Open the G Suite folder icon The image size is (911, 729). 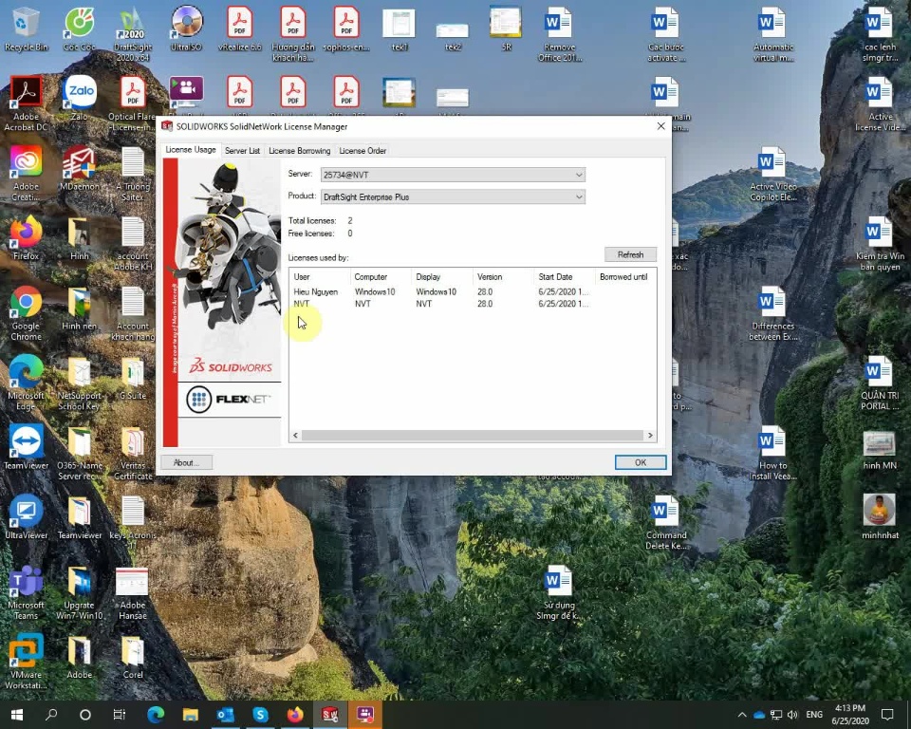133,378
